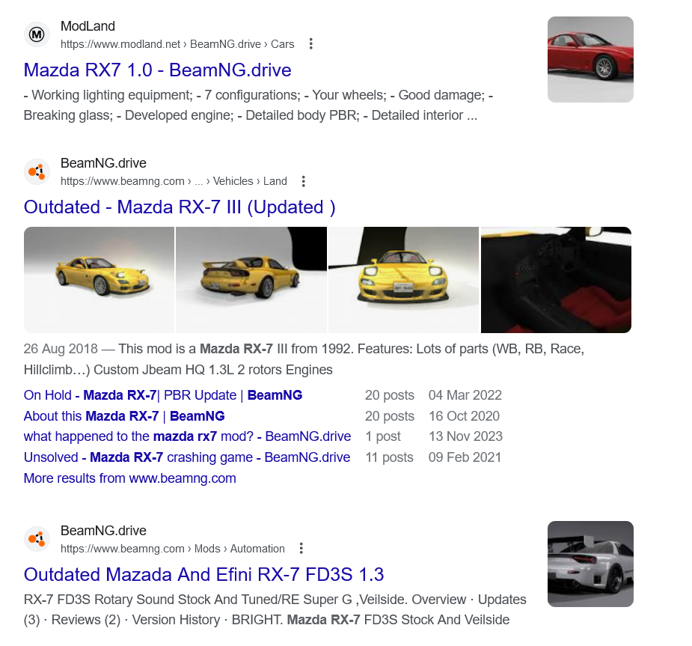
Task: Open the 'Unsolved - Mazda RX-7 crashing game' link
Action: pos(187,457)
